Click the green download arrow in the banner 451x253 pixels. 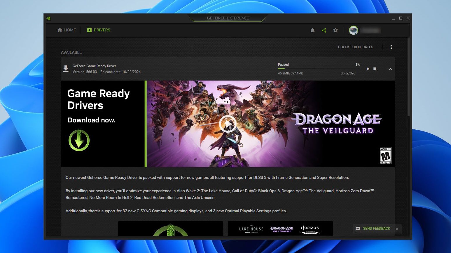79,140
